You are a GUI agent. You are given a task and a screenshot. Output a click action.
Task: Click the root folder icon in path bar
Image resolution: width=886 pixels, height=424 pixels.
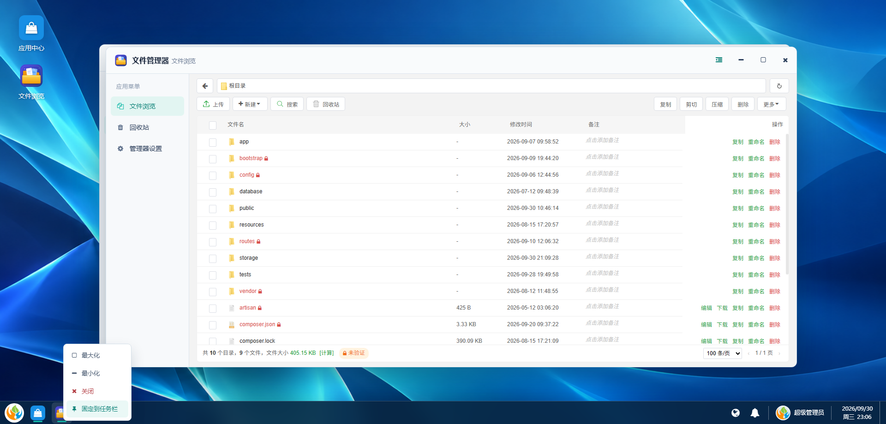click(x=224, y=86)
